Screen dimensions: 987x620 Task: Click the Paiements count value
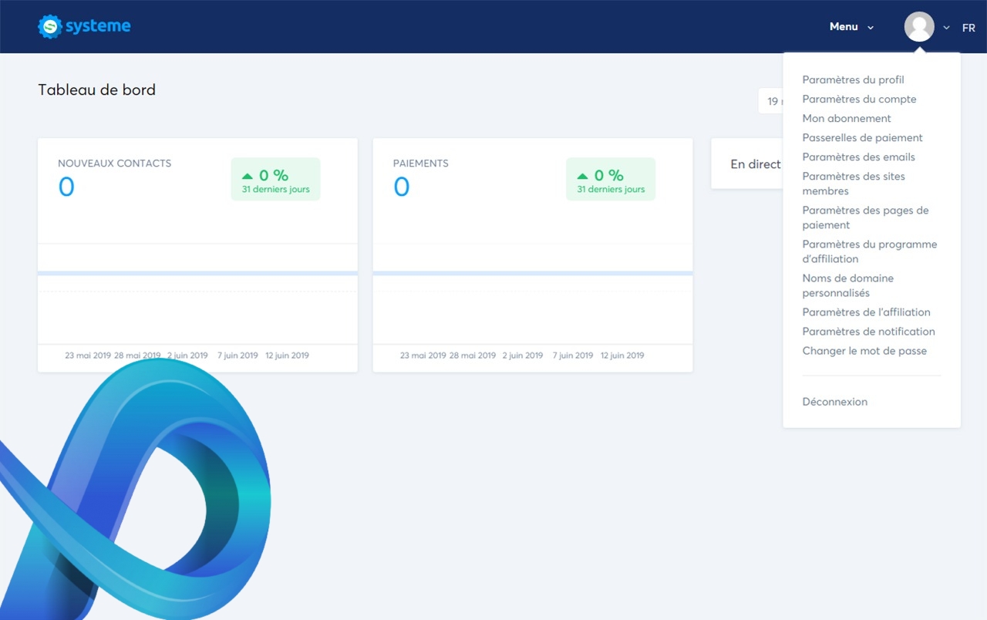click(402, 187)
